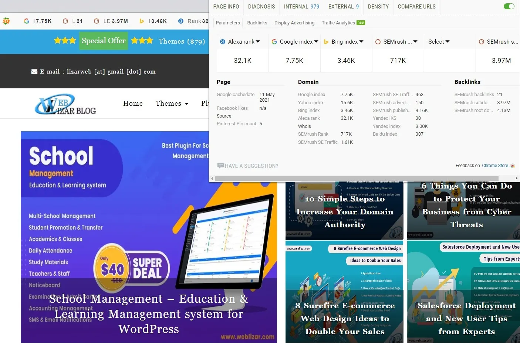Click the Bing icon in the Bing index column header
This screenshot has height=346, width=520.
click(x=326, y=42)
